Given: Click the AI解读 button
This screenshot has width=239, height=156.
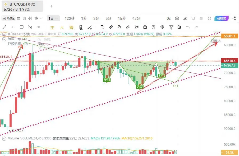Looking at the screenshot, I should pos(221,18).
